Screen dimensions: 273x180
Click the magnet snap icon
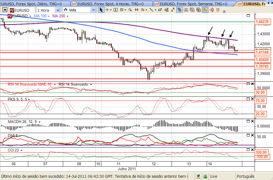(218, 10)
